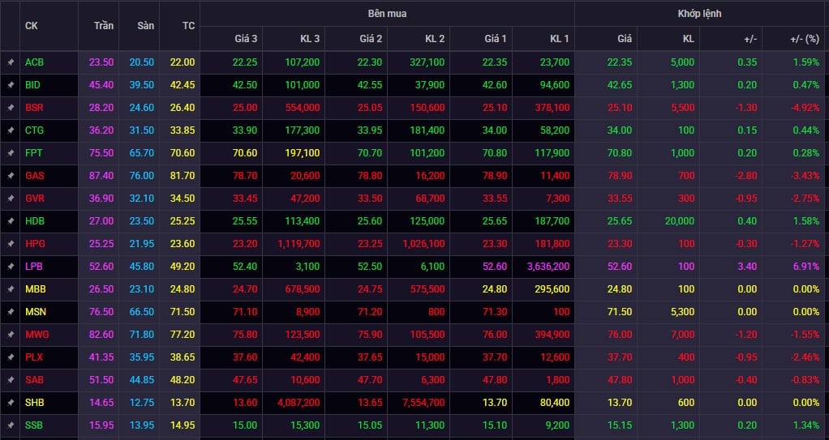Select BID buy volume 94,600

pos(555,85)
